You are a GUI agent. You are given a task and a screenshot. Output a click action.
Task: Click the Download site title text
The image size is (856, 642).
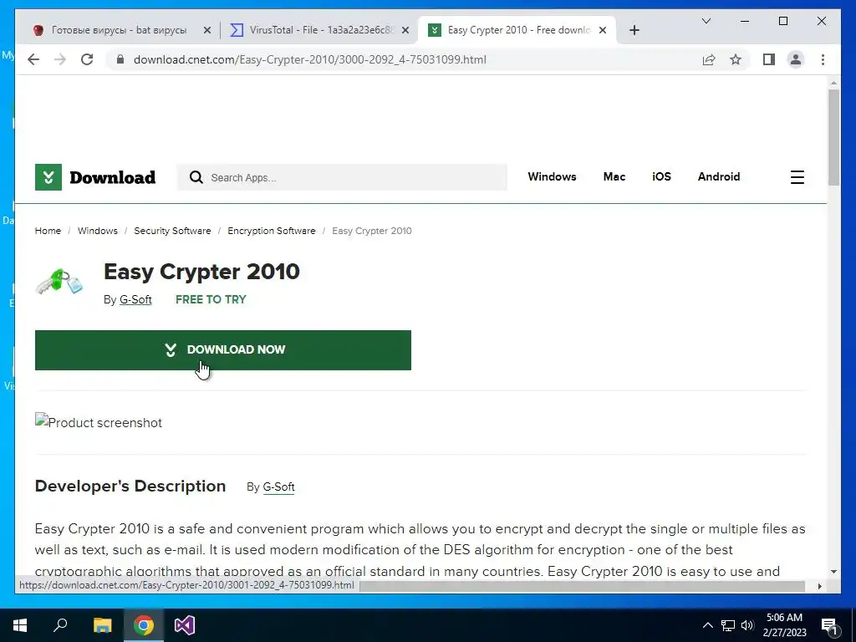(113, 177)
